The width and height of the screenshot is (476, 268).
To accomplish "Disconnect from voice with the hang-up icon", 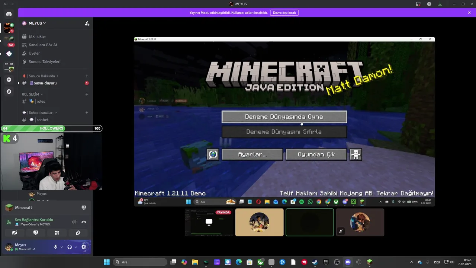I will tap(84, 222).
